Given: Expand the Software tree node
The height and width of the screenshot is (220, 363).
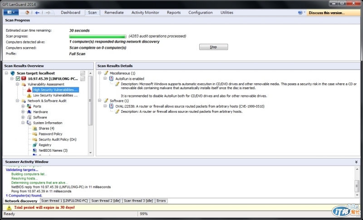Looking at the screenshot, I should click(23, 117).
